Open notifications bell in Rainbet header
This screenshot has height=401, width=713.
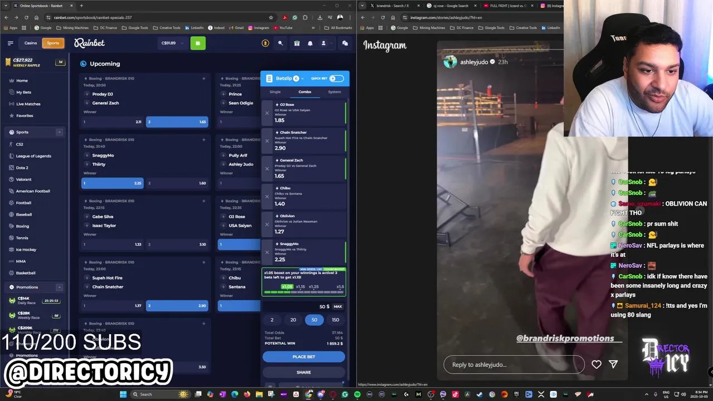(310, 43)
